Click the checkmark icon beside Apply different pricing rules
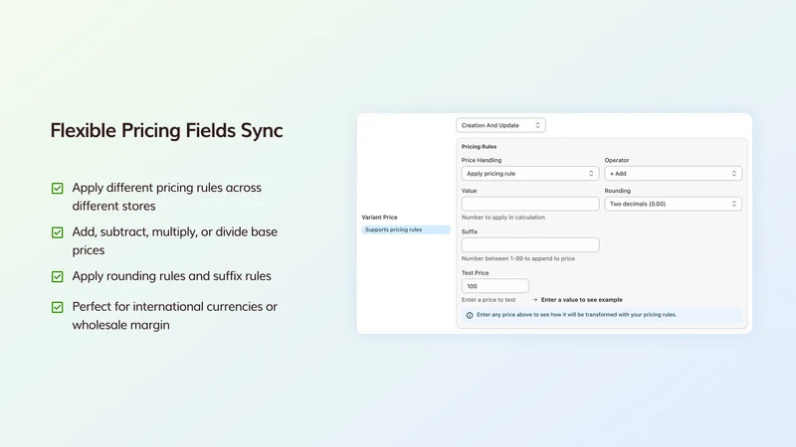 (x=58, y=189)
